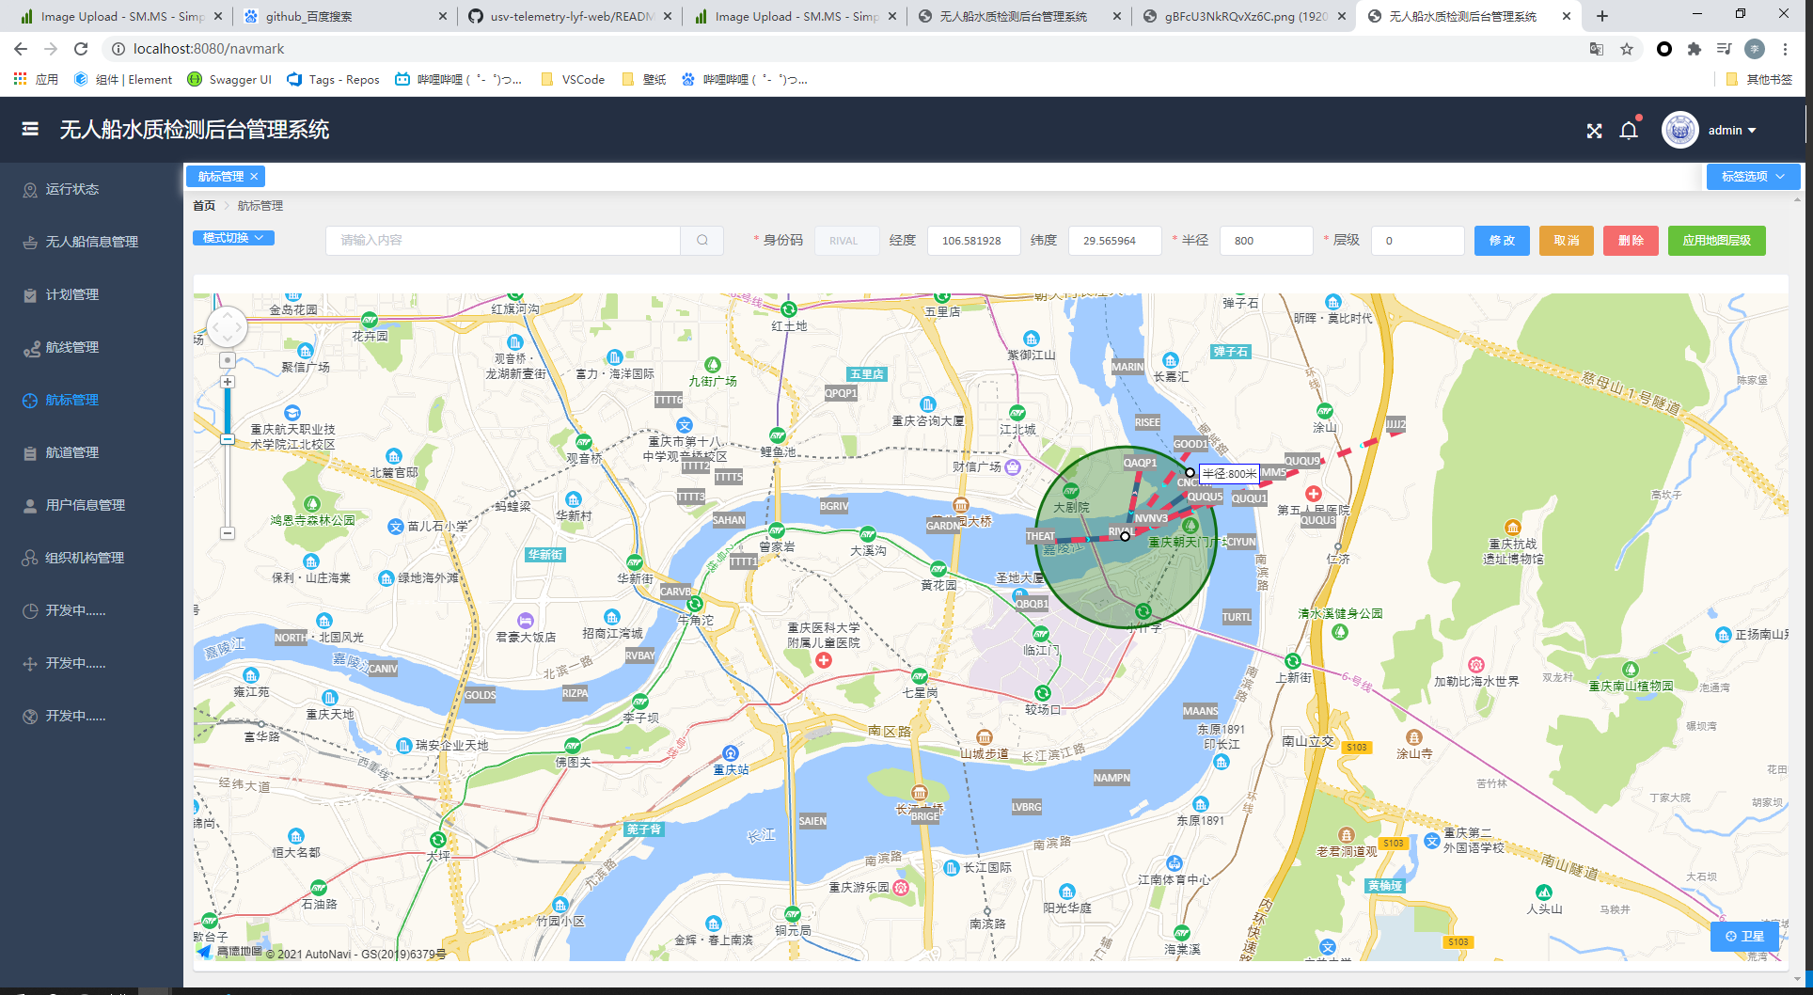Open 运行状态 sidebar menu

(x=91, y=189)
